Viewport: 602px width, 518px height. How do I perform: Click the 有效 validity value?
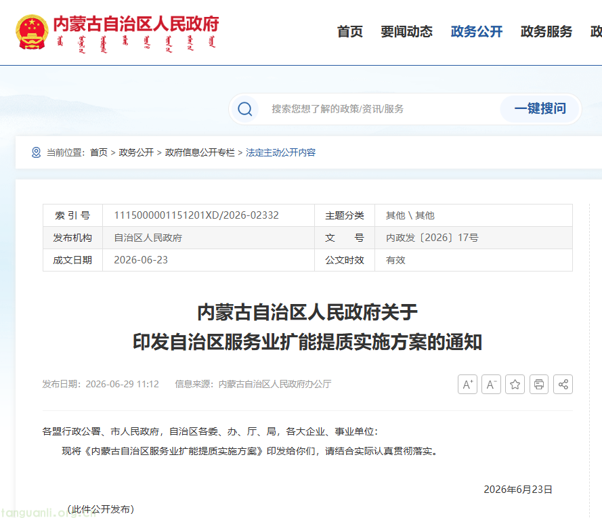click(x=395, y=260)
